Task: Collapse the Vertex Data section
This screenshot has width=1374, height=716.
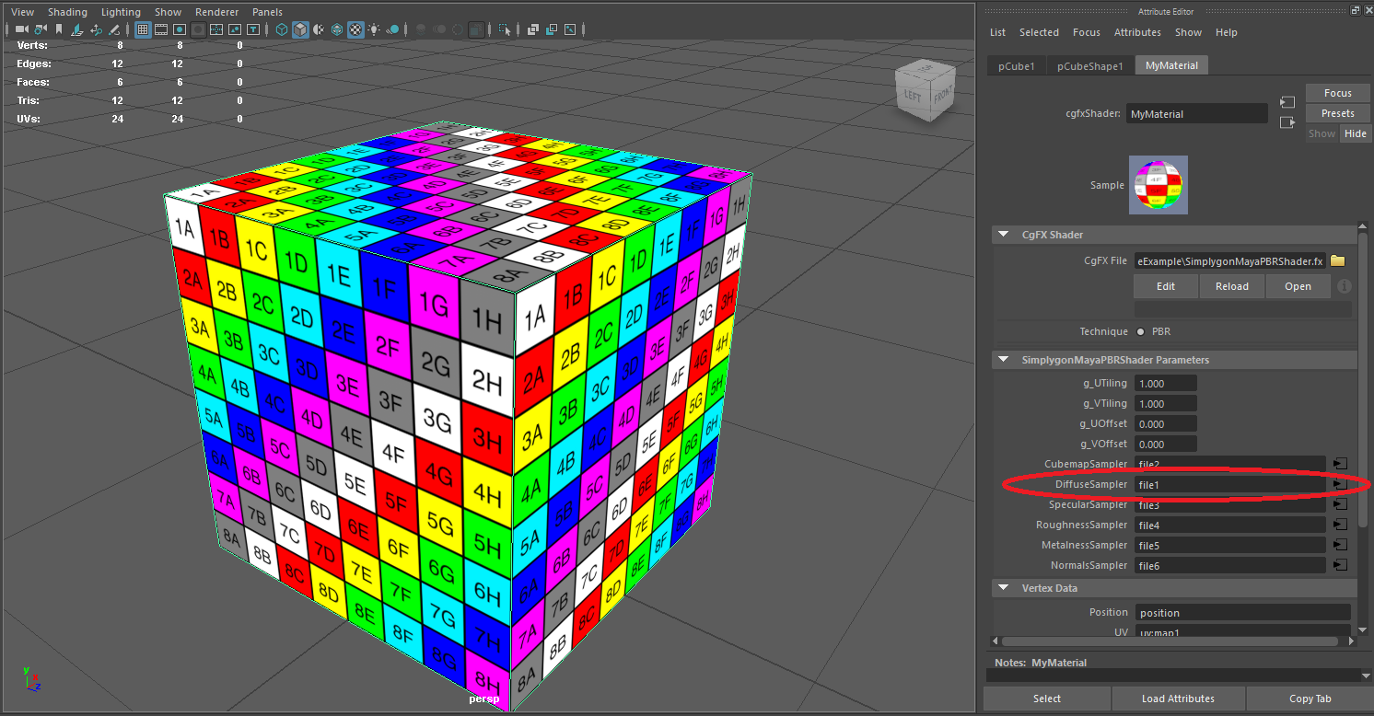Action: (1003, 587)
